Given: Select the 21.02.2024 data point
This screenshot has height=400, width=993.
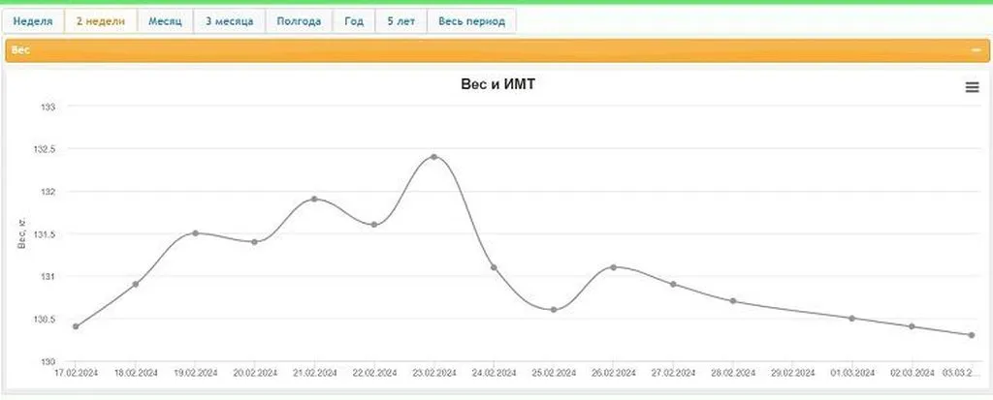Looking at the screenshot, I should 314,199.
